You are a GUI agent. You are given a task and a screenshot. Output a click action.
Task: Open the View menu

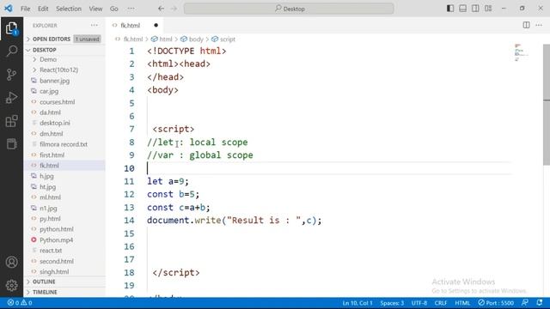coord(95,9)
